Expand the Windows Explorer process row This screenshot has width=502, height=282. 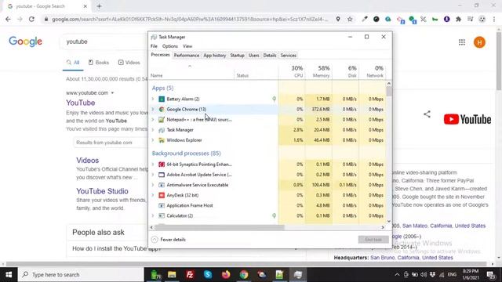(x=153, y=140)
